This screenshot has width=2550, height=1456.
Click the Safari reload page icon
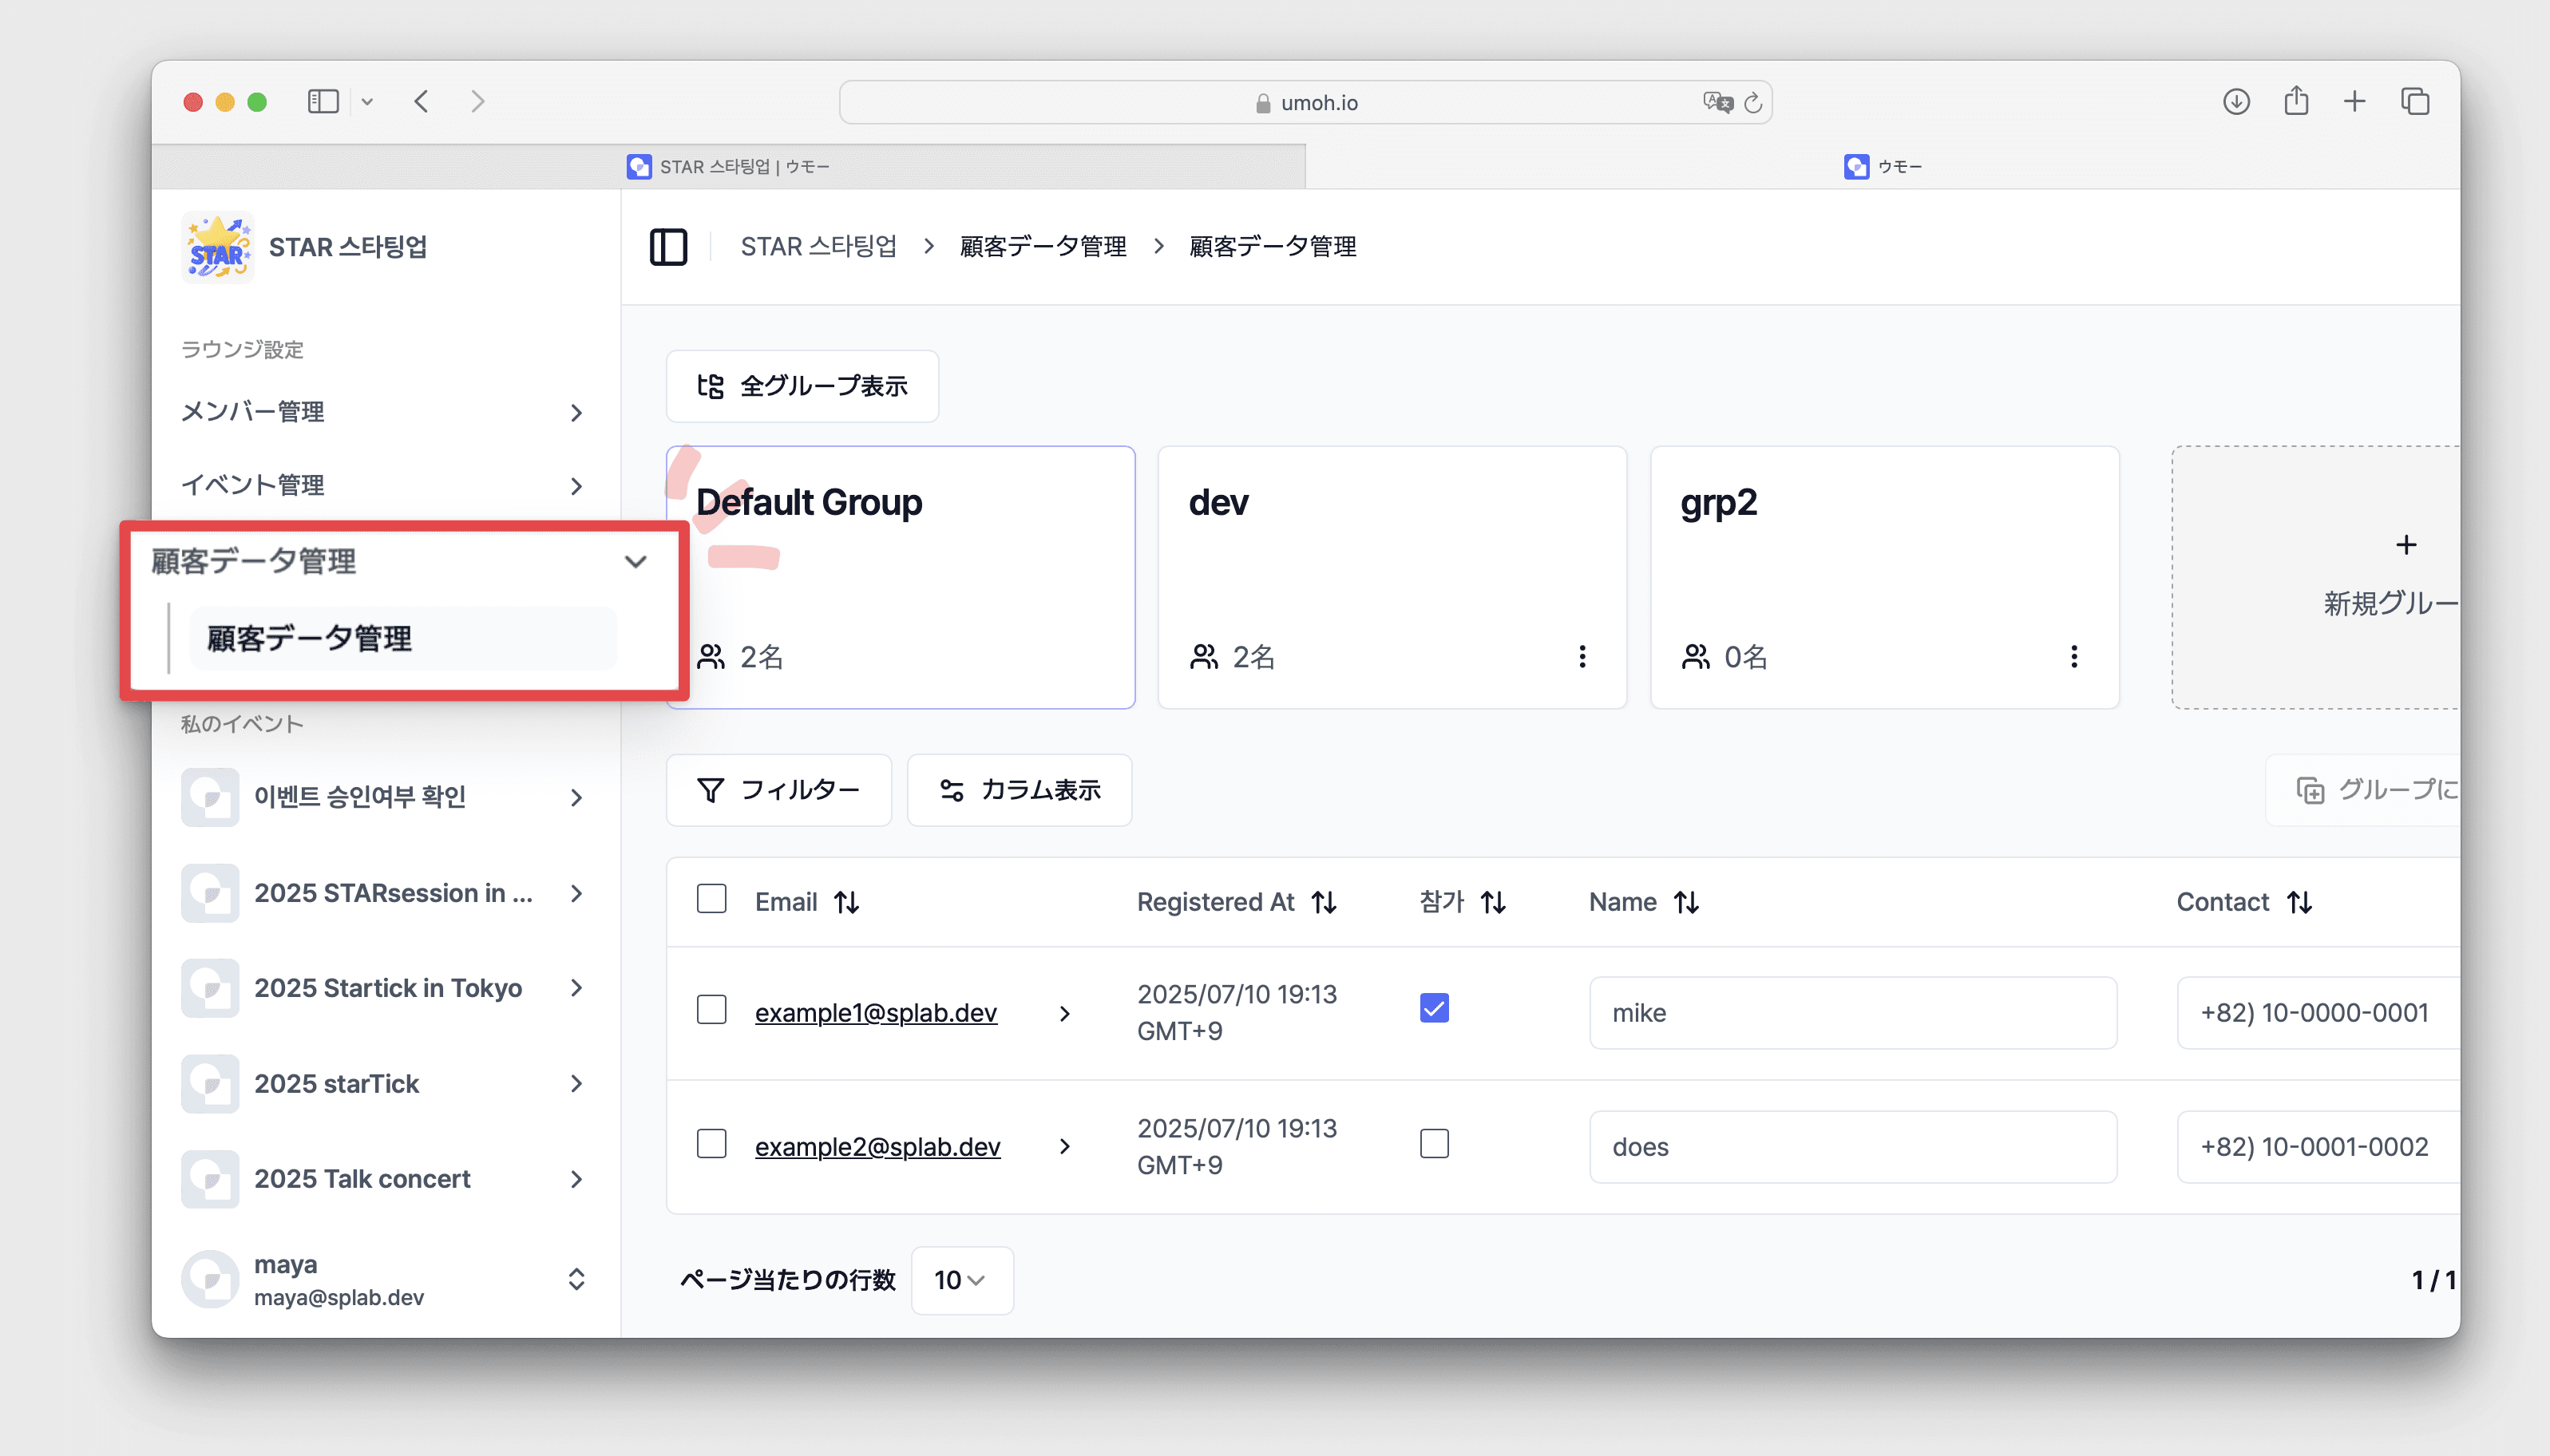(x=1752, y=103)
